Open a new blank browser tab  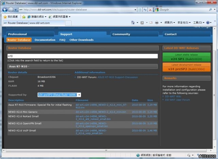68,23
